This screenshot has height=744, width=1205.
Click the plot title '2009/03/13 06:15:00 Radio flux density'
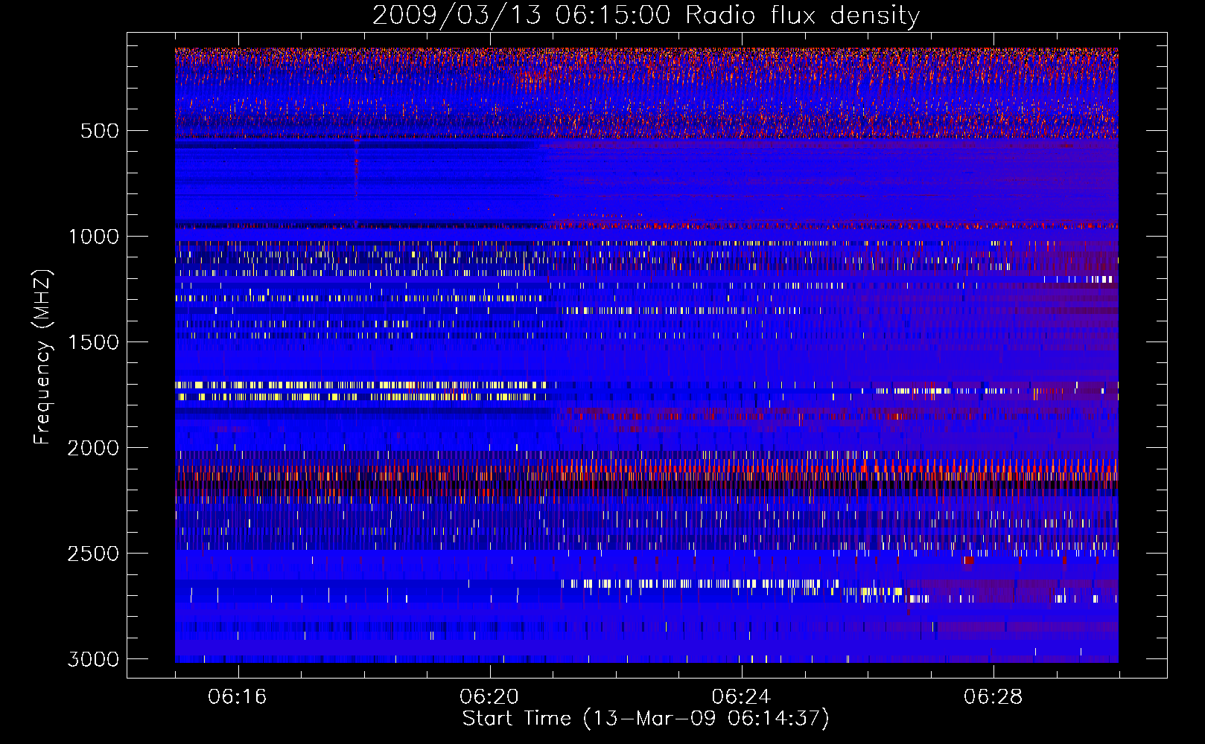tap(646, 16)
